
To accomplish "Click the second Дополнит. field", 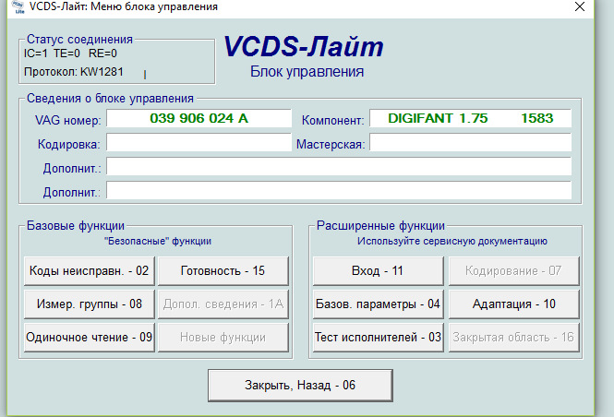I will [x=339, y=190].
